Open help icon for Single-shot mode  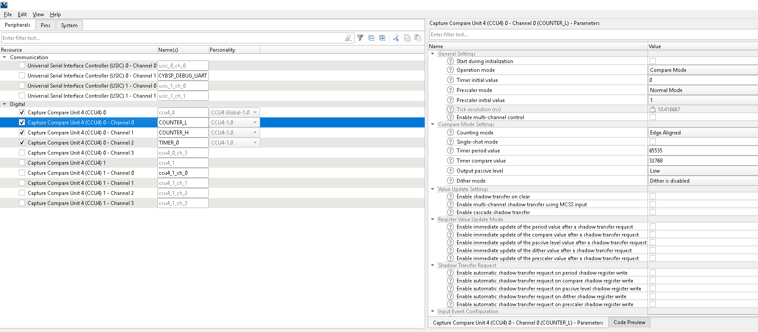[451, 142]
